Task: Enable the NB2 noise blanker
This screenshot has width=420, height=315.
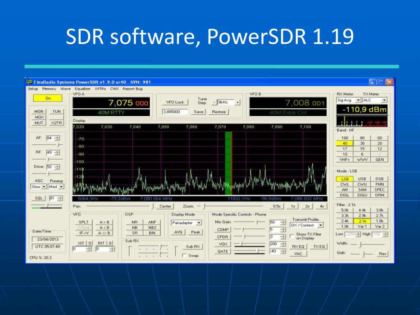Action: point(152,227)
